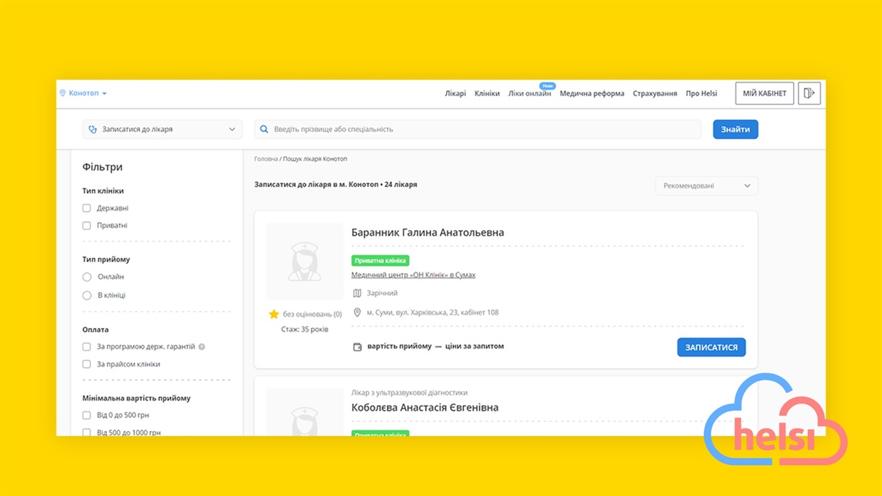
Task: Choose the В клініці radio option
Action: pos(87,296)
